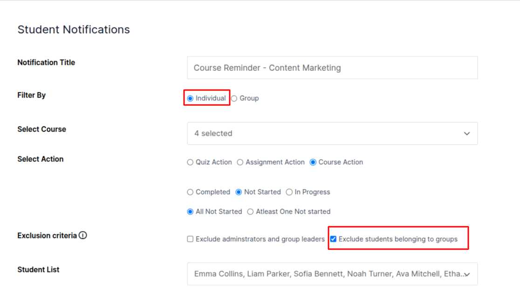Uncheck Exclude students belonging to groups
This screenshot has width=520, height=293.
pyautogui.click(x=333, y=239)
